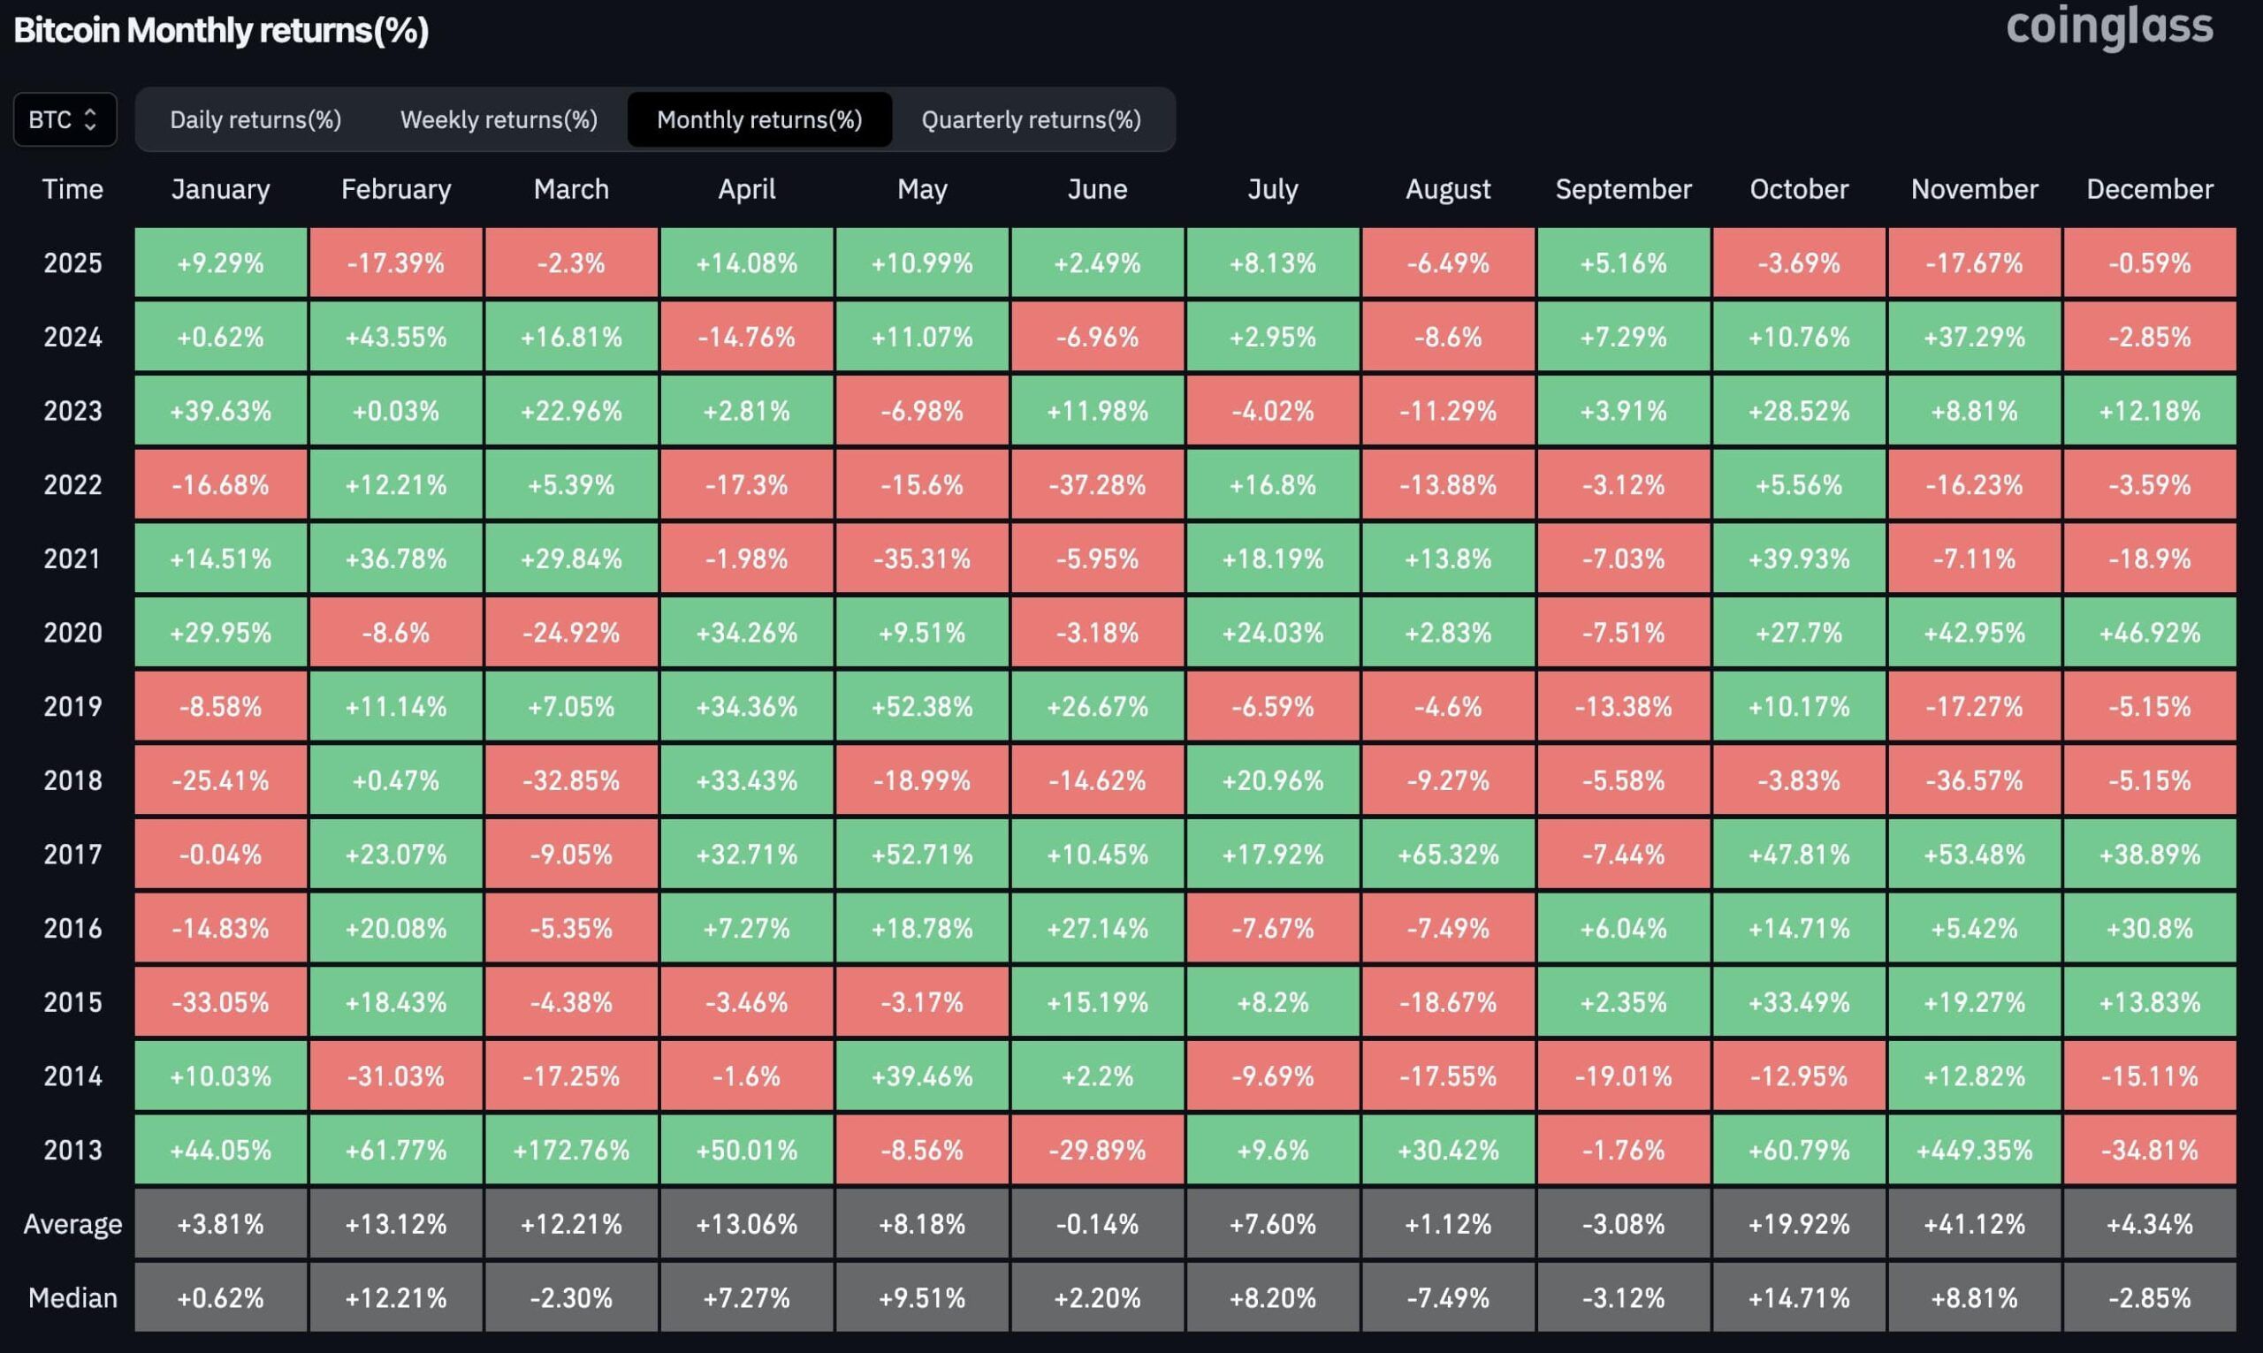
Task: Select the Average November +41.12% cell
Action: click(1973, 1224)
